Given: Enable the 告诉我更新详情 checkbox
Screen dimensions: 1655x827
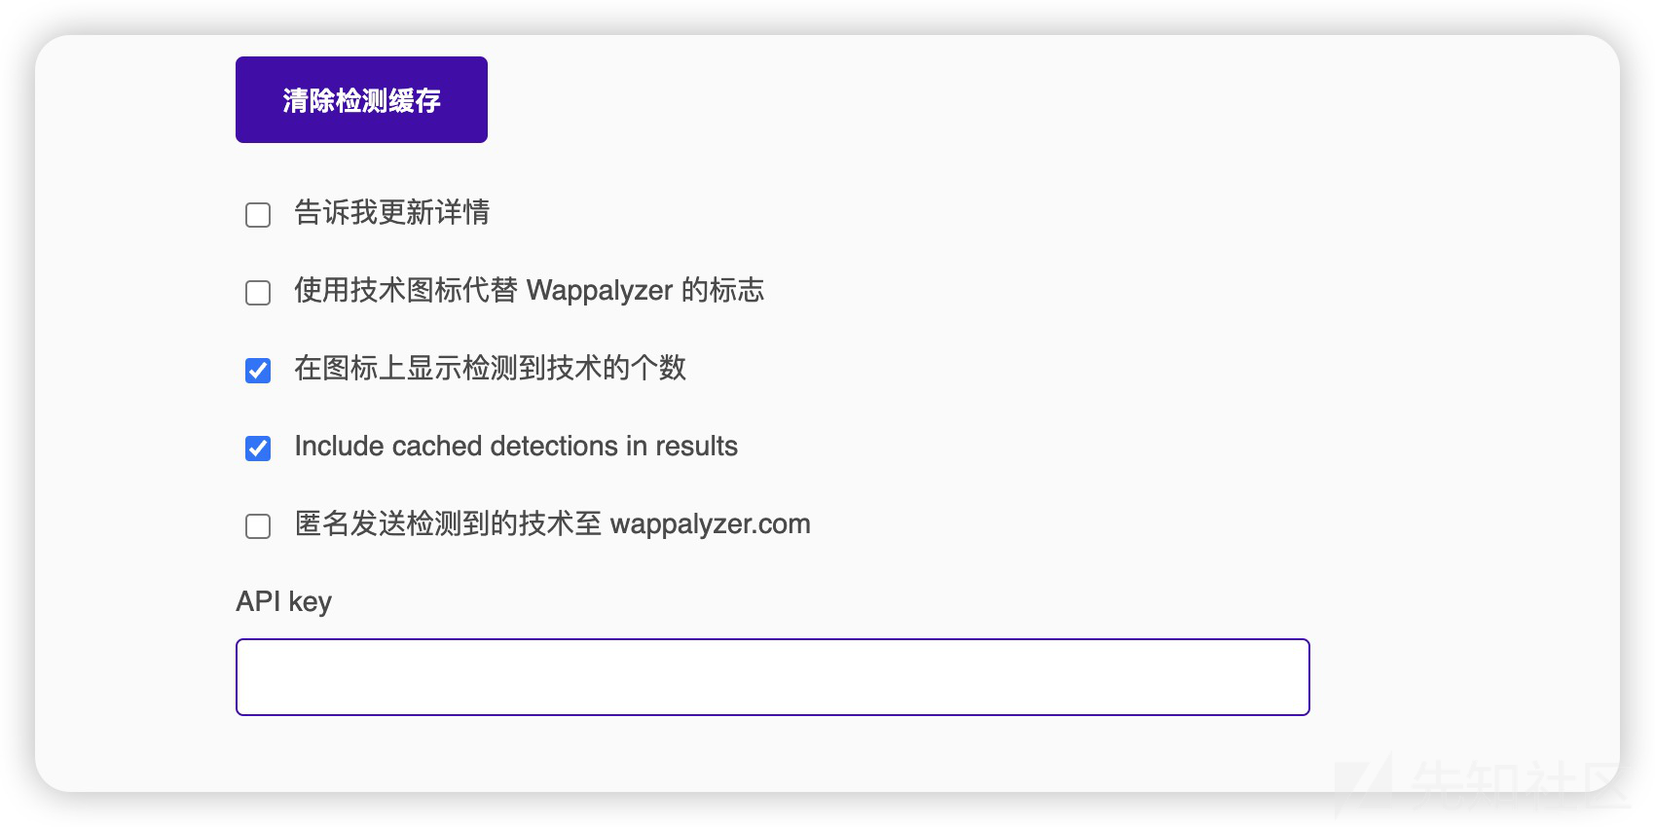Looking at the screenshot, I should [258, 214].
